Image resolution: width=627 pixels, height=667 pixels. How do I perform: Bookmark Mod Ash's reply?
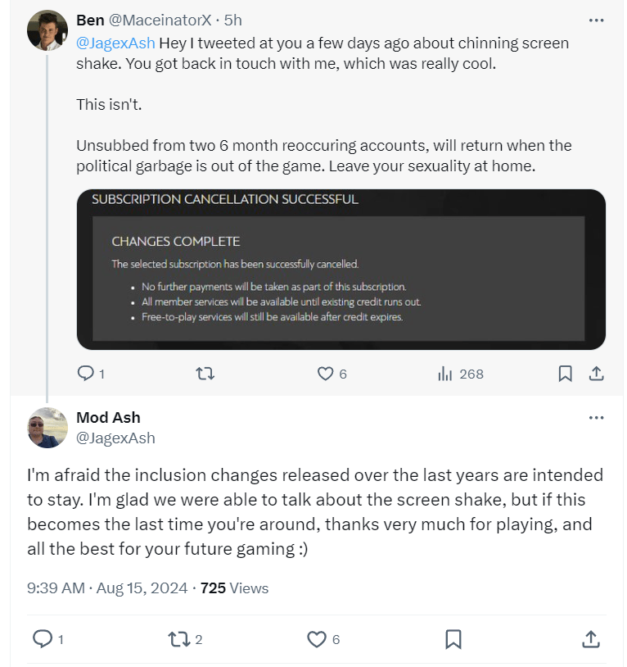pos(453,638)
